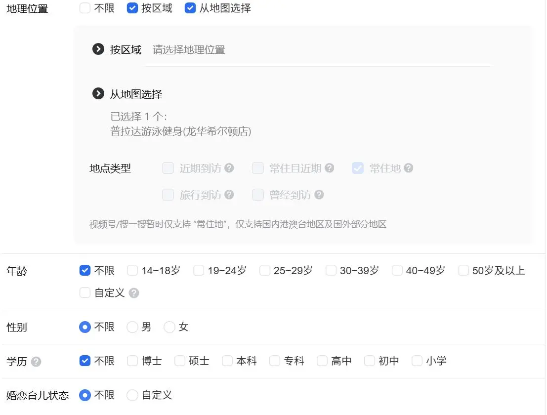Click the black arrow icon beside 按区域

click(98, 49)
